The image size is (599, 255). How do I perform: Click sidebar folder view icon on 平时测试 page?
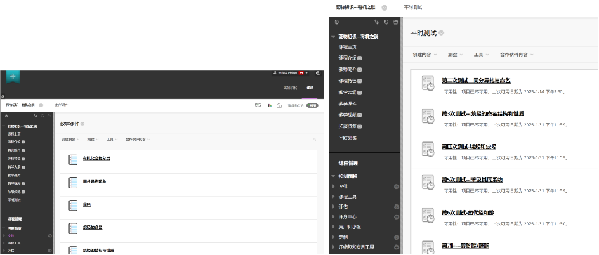click(396, 22)
